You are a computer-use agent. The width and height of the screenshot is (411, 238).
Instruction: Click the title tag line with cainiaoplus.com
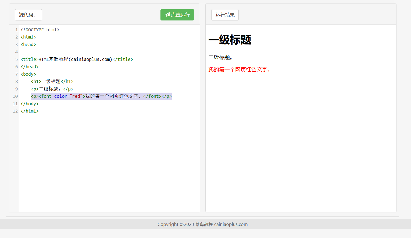tap(77, 59)
